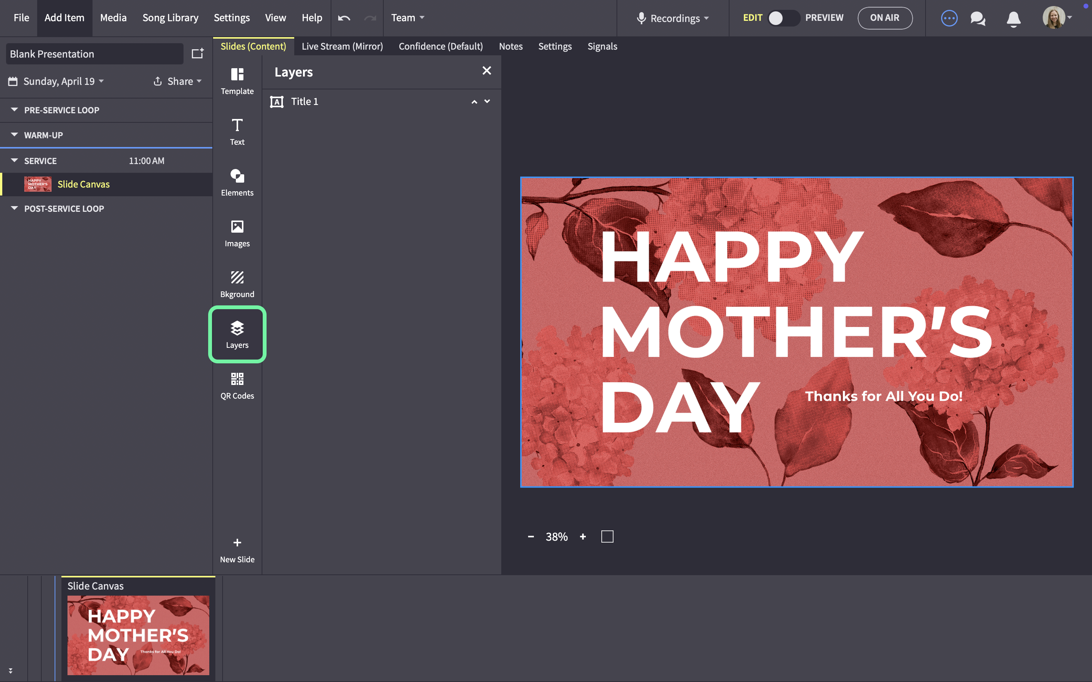Screen dimensions: 1092x682
Task: Open the Sunday, April 19 date dropdown
Action: click(x=56, y=81)
